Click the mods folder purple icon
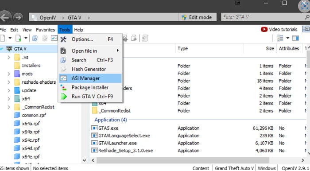Screen dimensions: 310x171 pyautogui.click(x=17, y=74)
